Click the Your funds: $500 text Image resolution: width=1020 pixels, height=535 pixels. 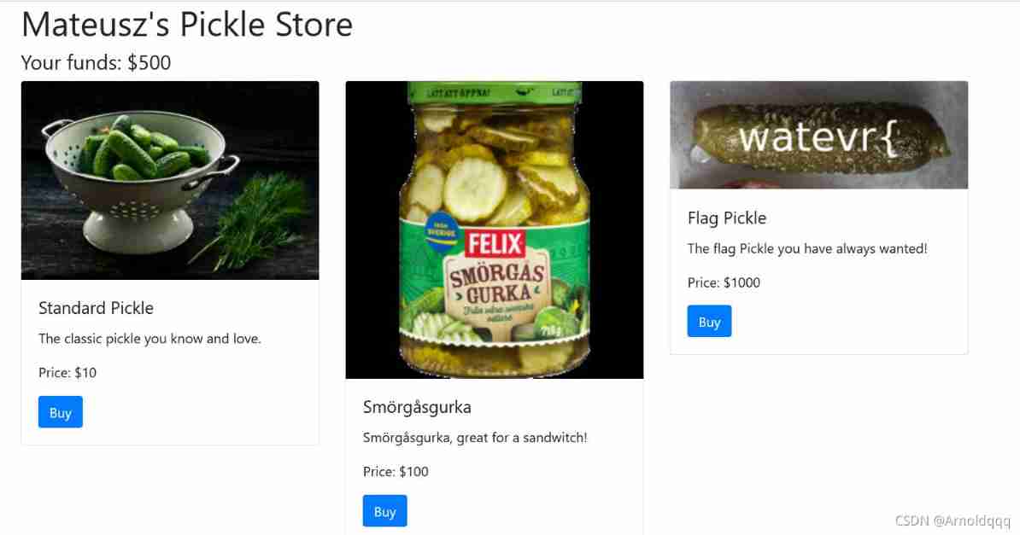coord(97,62)
